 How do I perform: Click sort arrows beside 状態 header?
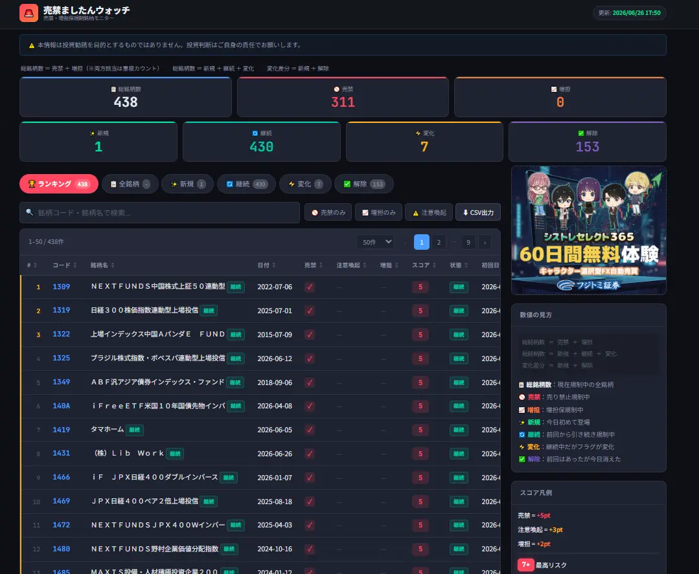coord(466,265)
